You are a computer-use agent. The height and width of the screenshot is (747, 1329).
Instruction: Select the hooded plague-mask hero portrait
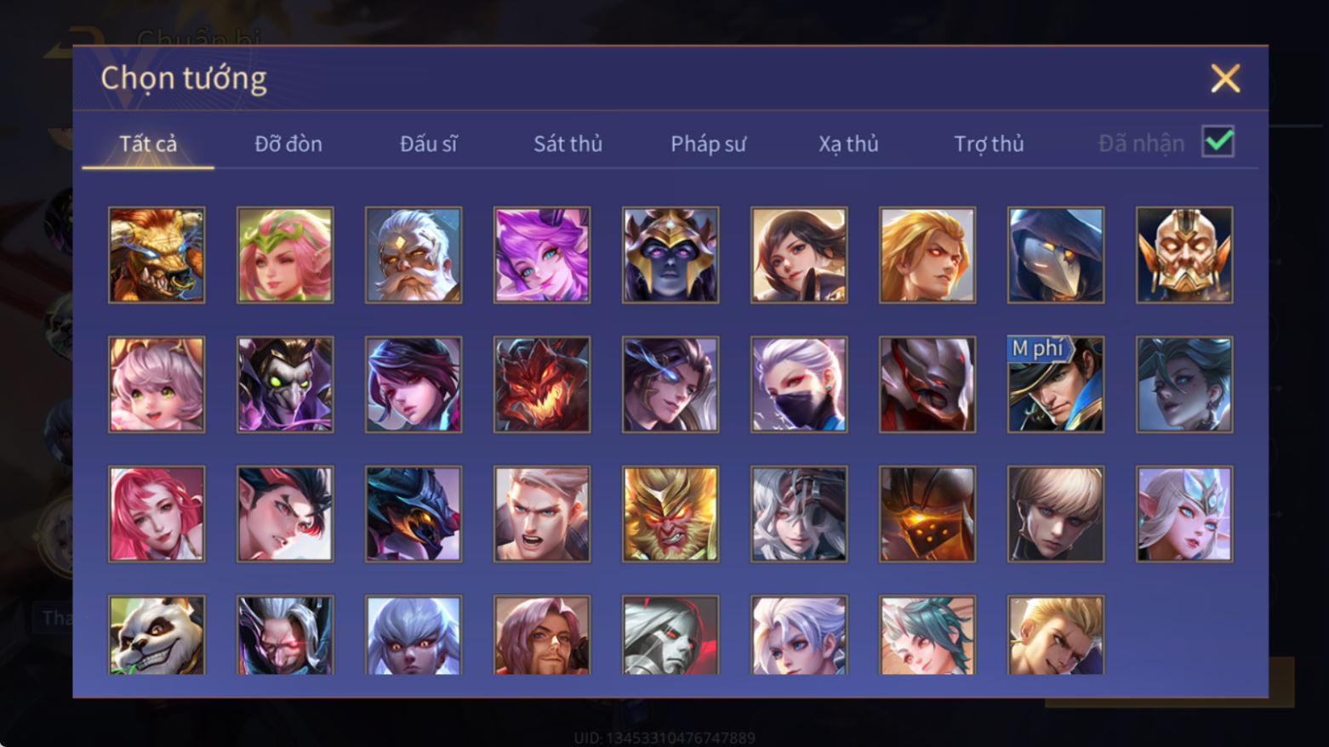[x=1056, y=256]
